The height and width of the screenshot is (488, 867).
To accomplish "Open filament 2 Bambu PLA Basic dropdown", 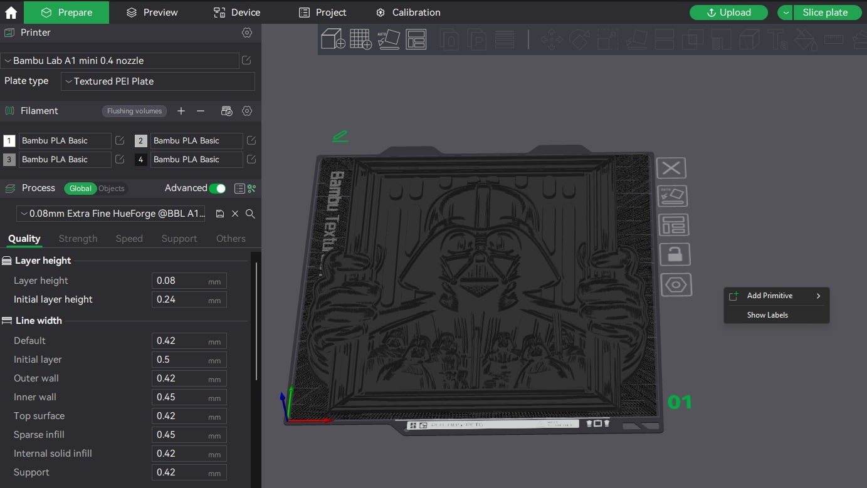I will 196,140.
